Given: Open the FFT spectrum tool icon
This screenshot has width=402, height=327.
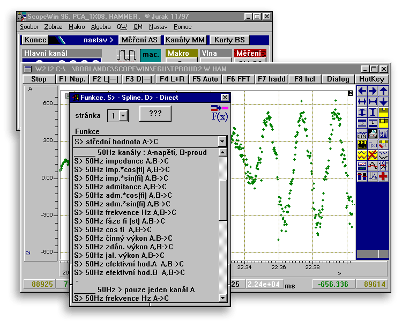Looking at the screenshot, I should point(362,144).
